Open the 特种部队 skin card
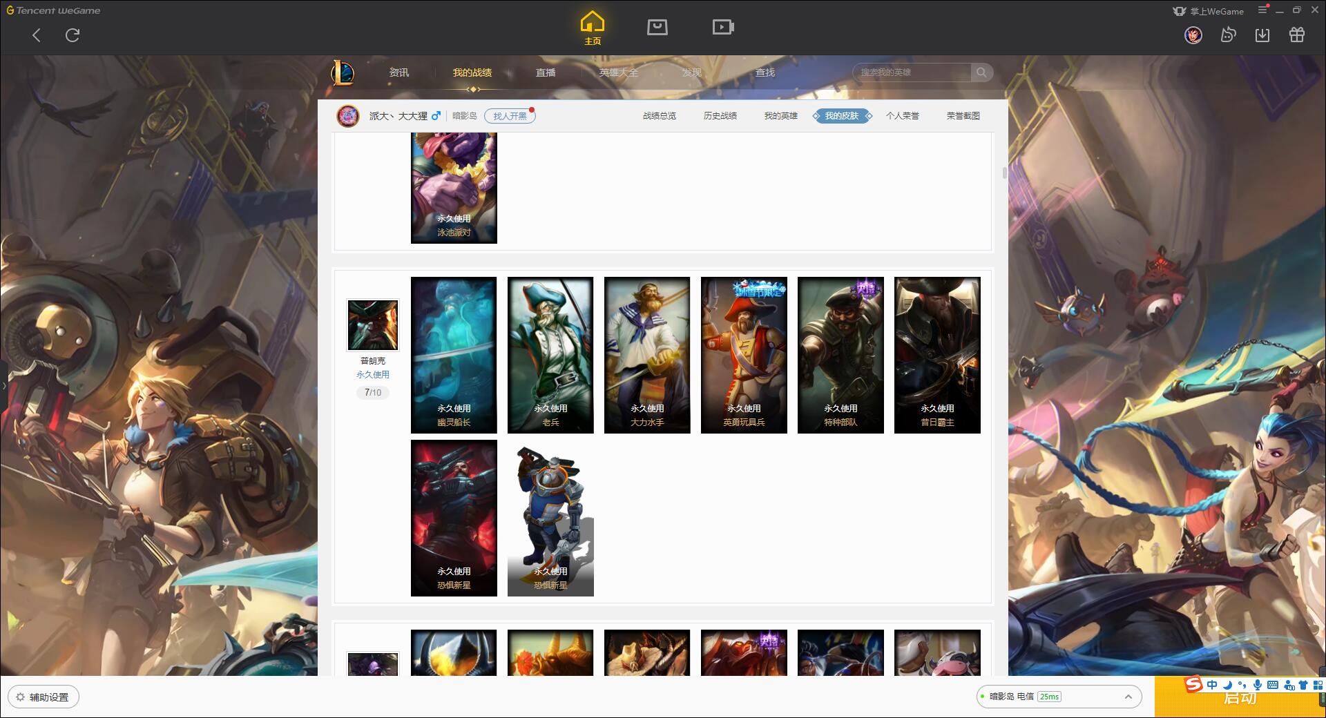Viewport: 1326px width, 718px height. tap(840, 355)
